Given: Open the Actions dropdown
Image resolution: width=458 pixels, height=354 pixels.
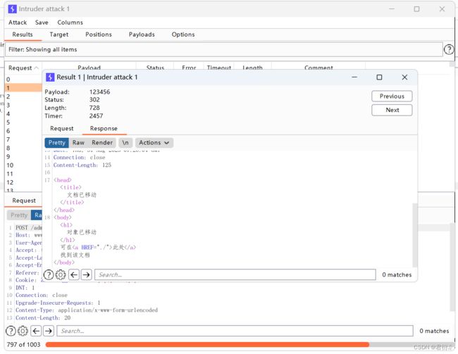Looking at the screenshot, I should click(154, 143).
